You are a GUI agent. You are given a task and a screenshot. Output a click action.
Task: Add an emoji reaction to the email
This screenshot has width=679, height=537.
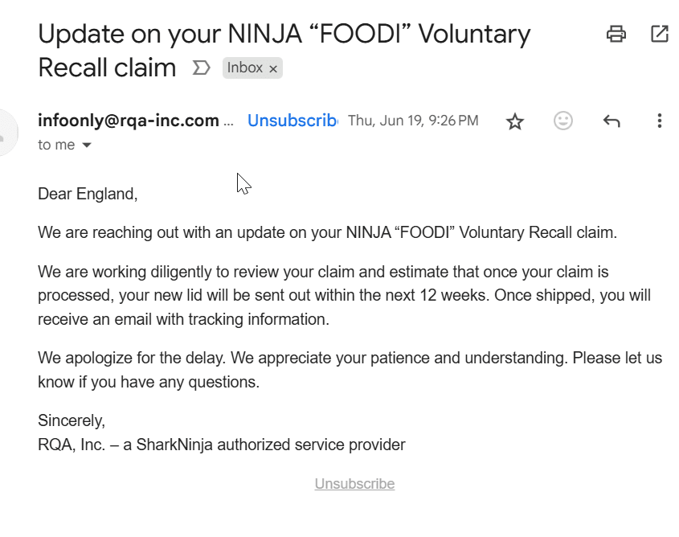point(563,121)
